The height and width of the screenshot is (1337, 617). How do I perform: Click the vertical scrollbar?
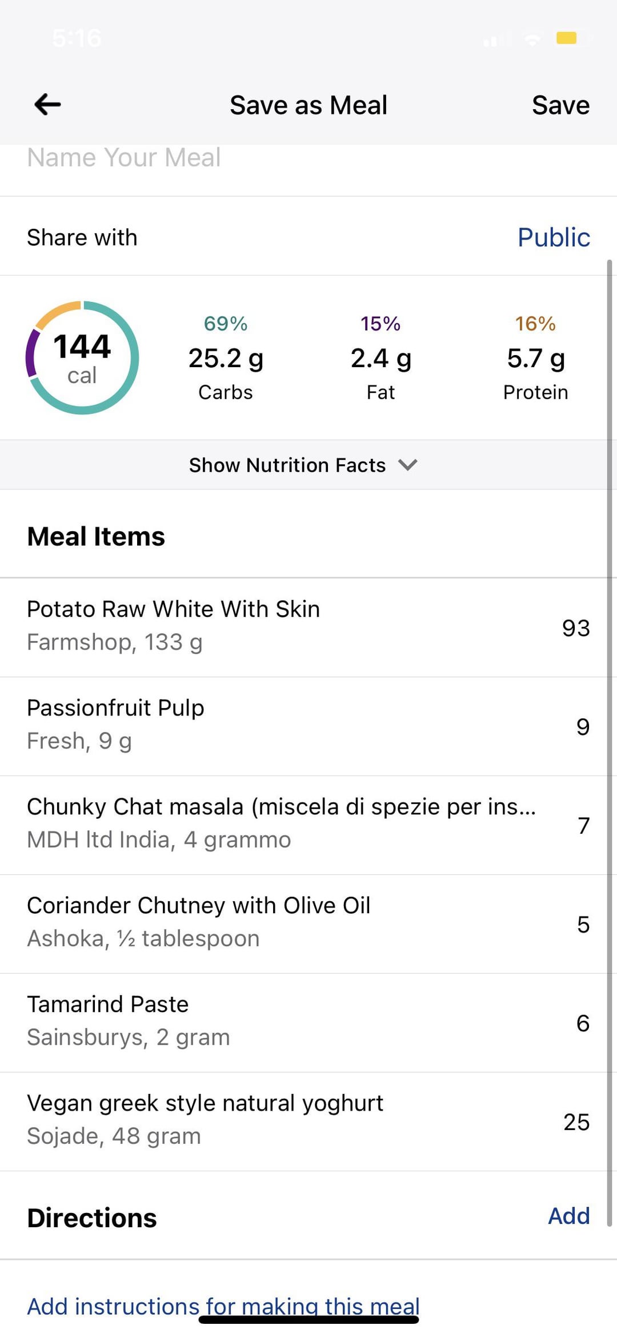[610, 743]
